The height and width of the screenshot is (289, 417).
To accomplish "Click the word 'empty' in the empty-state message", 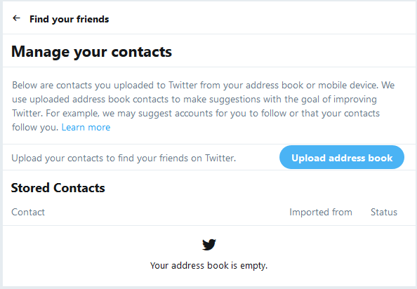I will (253, 266).
